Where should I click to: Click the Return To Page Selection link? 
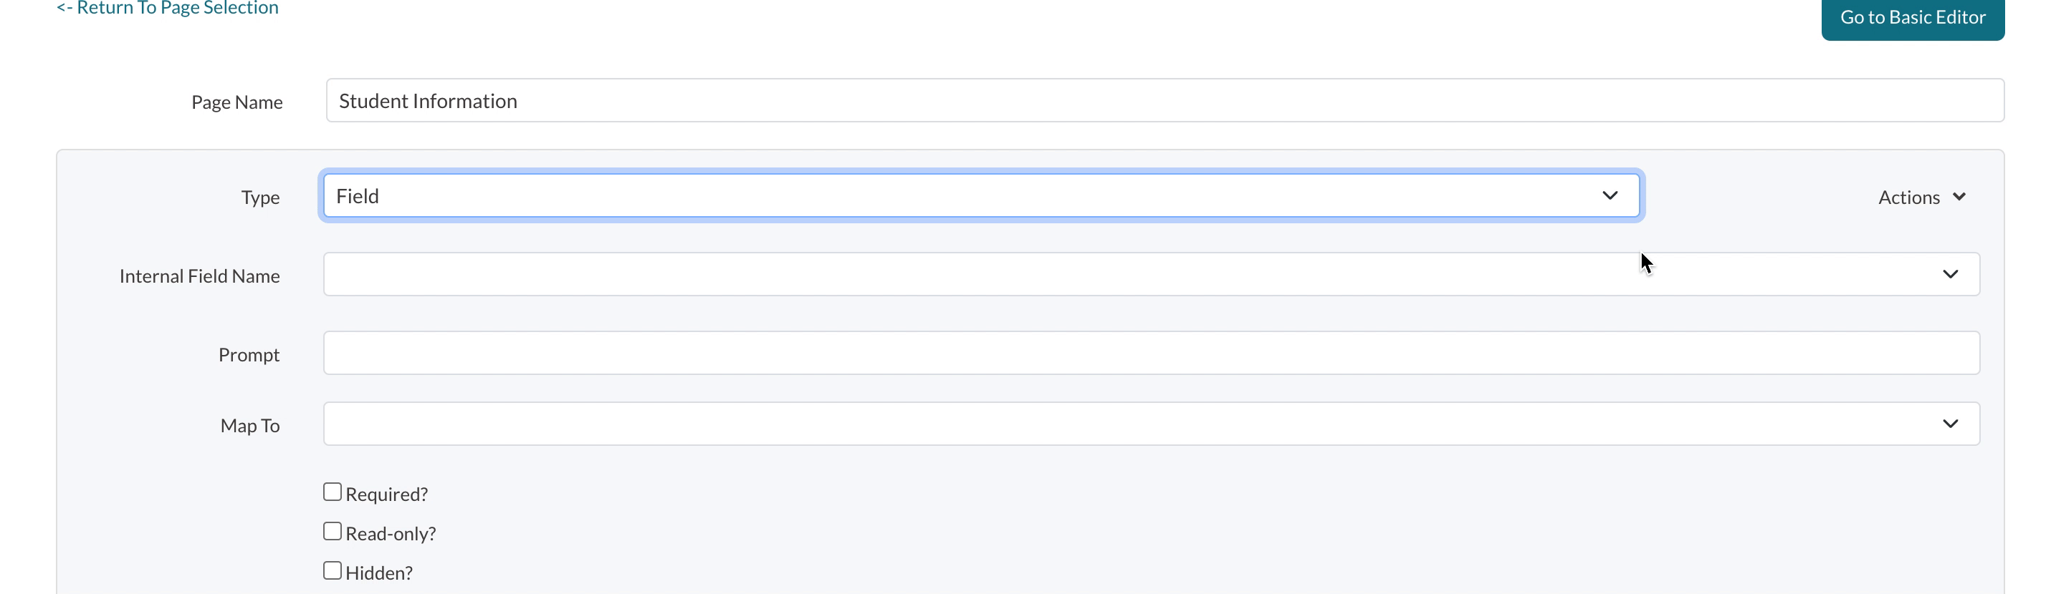(x=167, y=8)
